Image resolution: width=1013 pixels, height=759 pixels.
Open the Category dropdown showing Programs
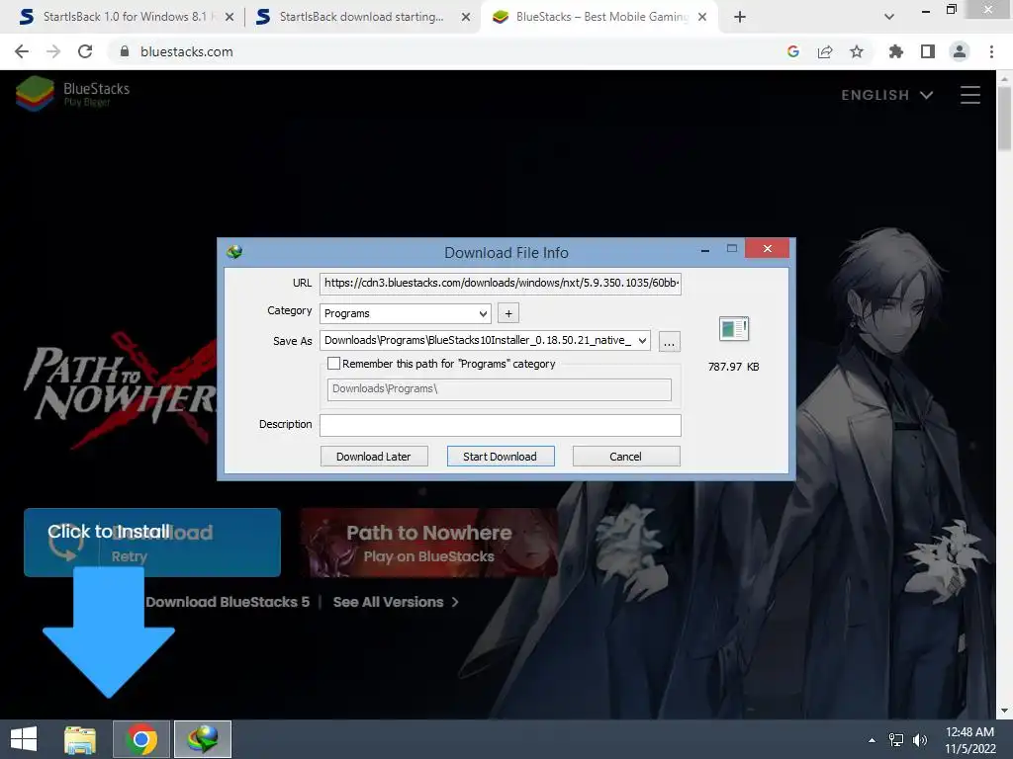pos(405,313)
